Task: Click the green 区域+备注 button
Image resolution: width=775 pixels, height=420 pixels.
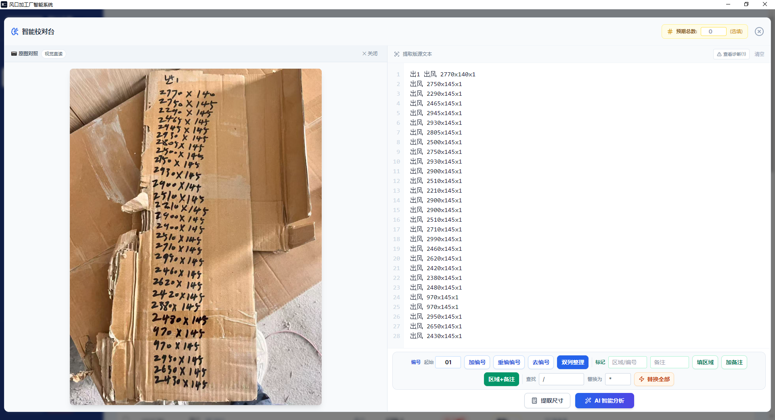Action: [x=501, y=379]
